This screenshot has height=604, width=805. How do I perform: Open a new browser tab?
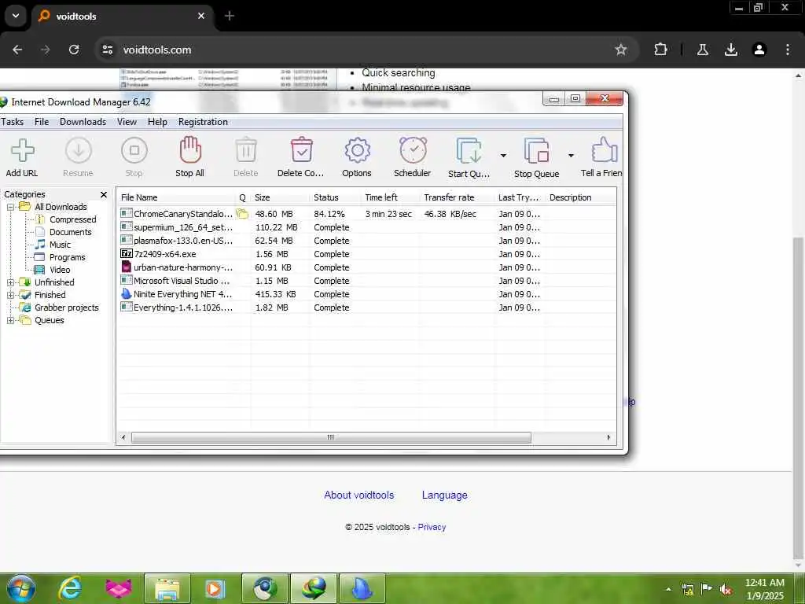tap(230, 16)
